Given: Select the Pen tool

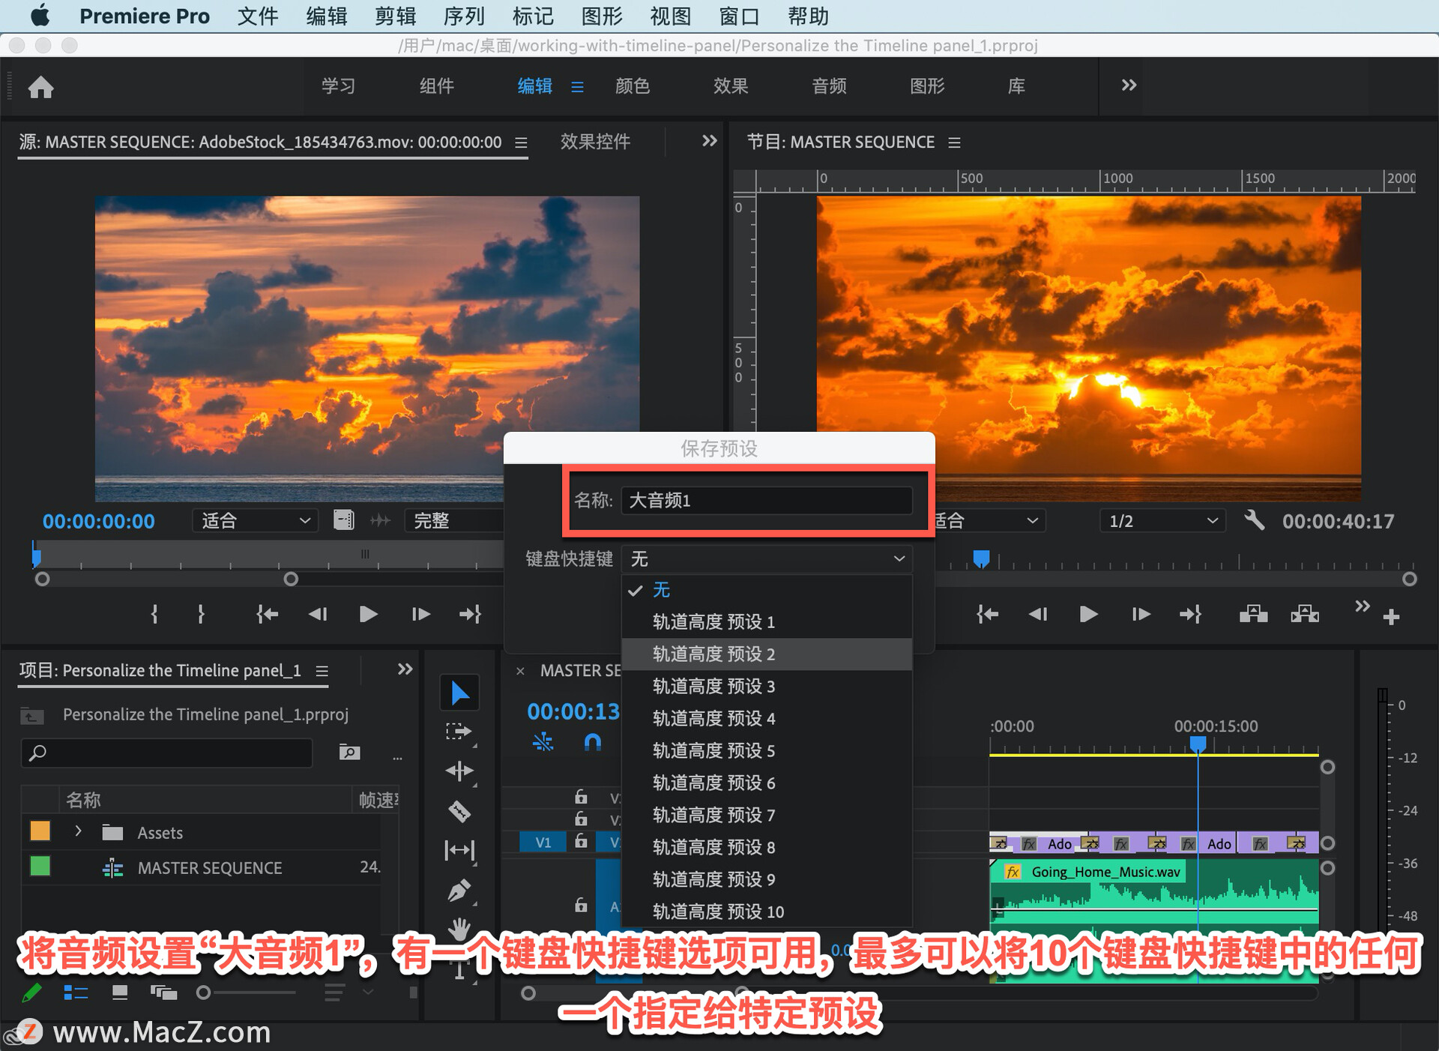Looking at the screenshot, I should tap(459, 891).
